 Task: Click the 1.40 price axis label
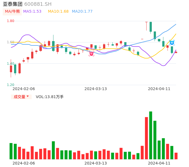tap(10, 64)
